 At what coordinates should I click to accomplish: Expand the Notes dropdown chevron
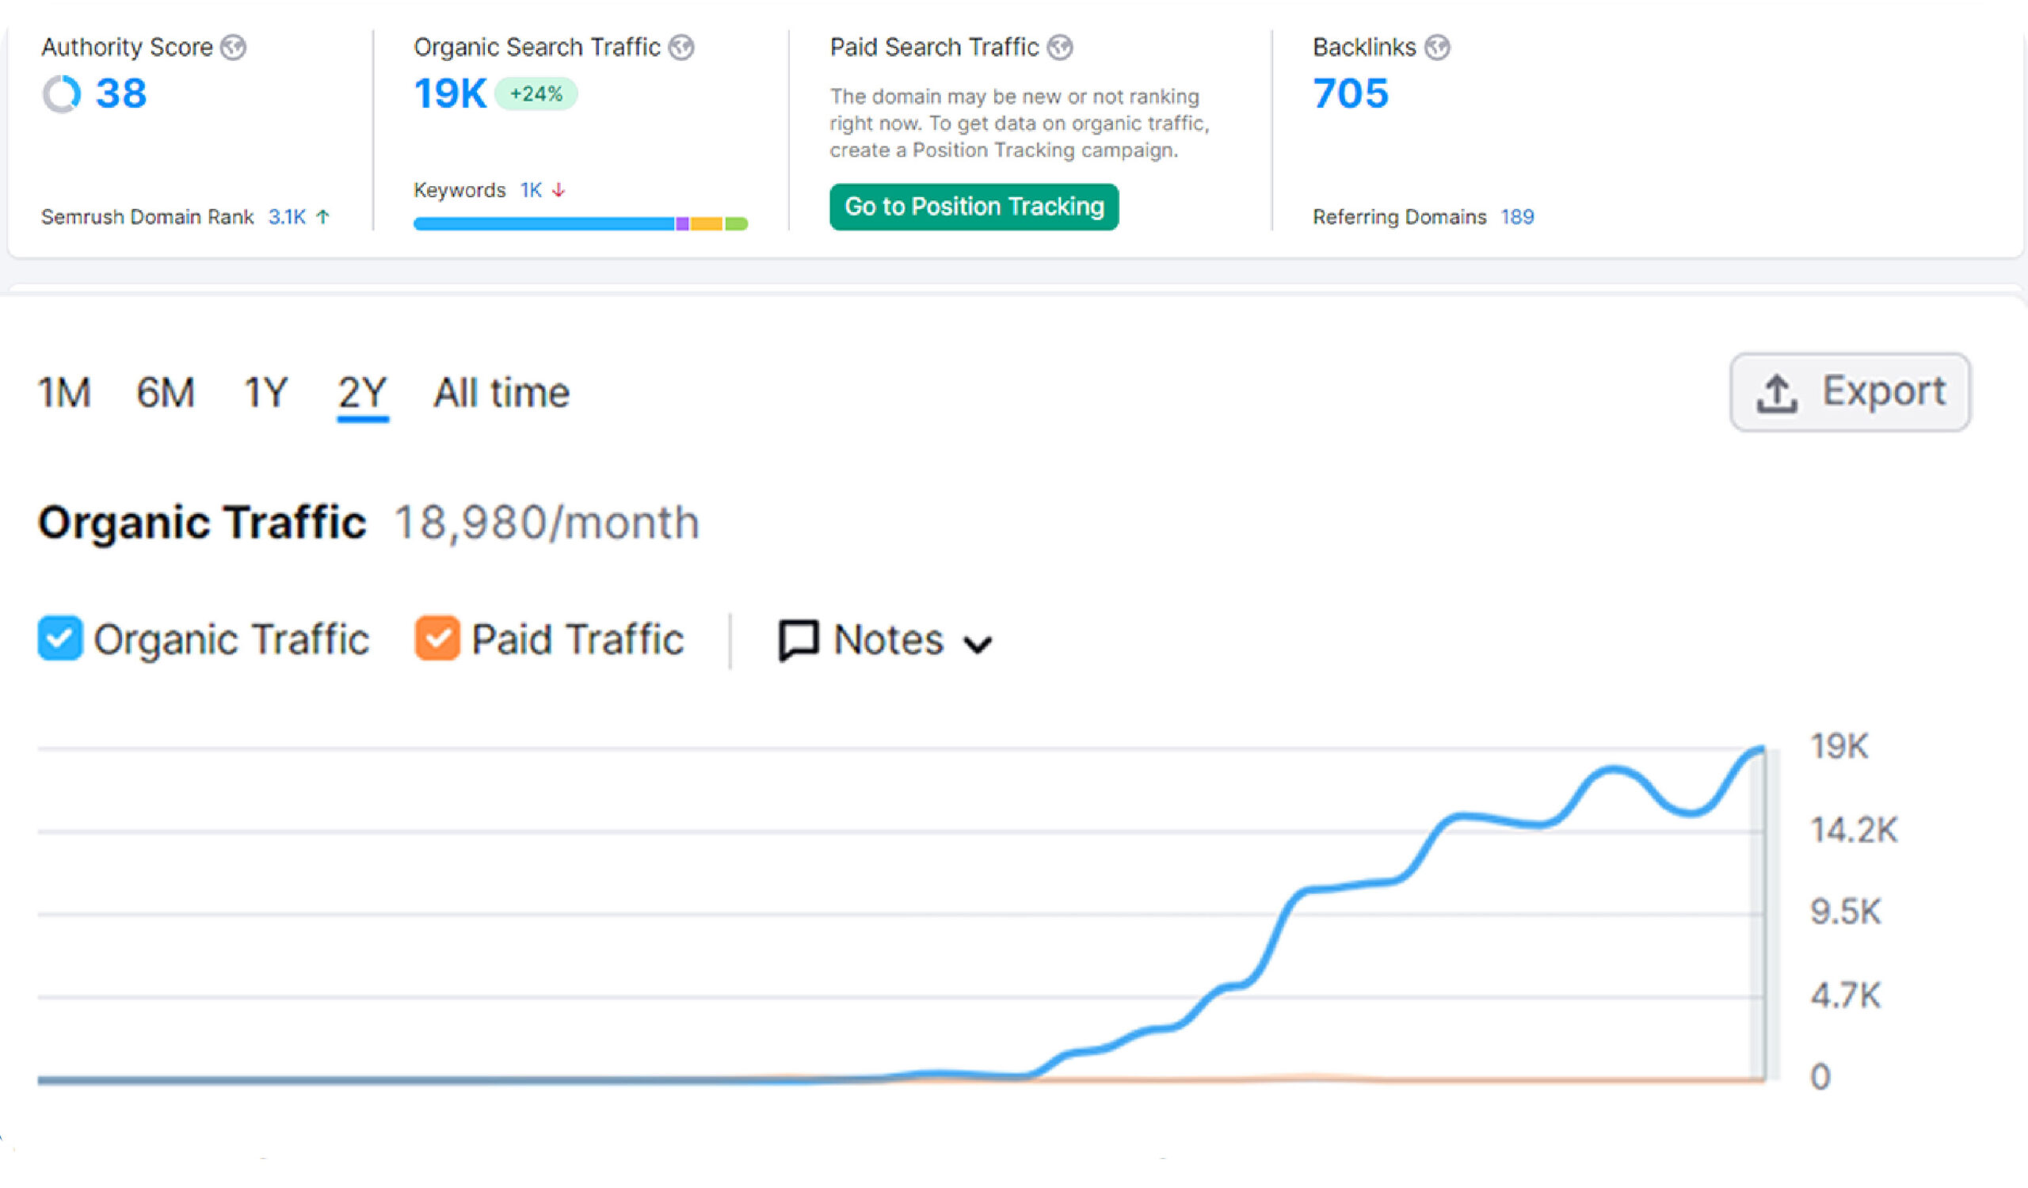pyautogui.click(x=978, y=644)
